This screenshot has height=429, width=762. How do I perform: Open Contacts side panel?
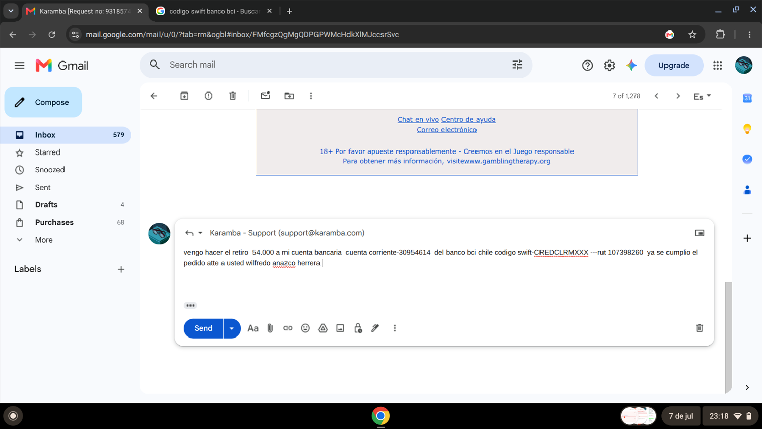click(747, 190)
